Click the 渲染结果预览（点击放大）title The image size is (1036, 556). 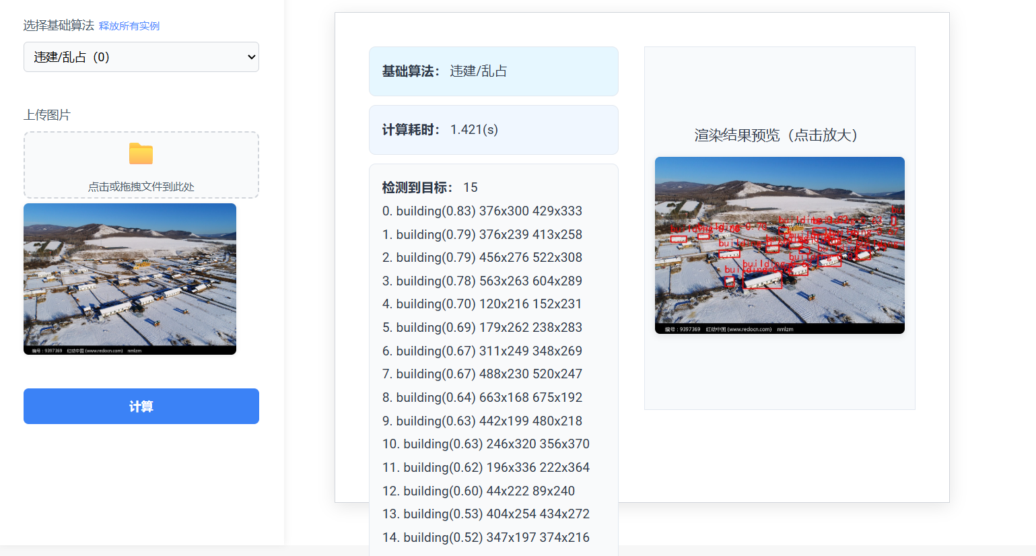point(780,136)
